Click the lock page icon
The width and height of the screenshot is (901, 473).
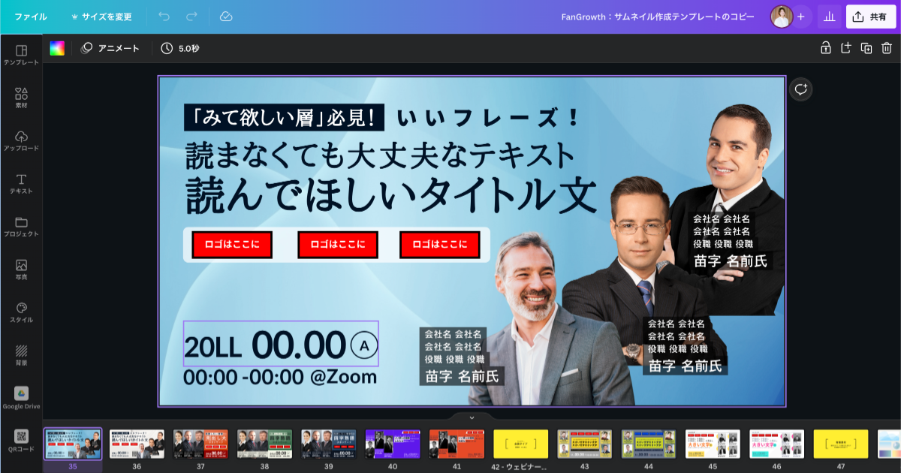click(x=825, y=48)
